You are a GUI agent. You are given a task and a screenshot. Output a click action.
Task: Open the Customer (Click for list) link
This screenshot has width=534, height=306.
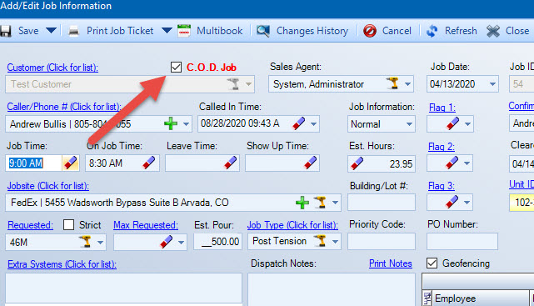(x=52, y=68)
